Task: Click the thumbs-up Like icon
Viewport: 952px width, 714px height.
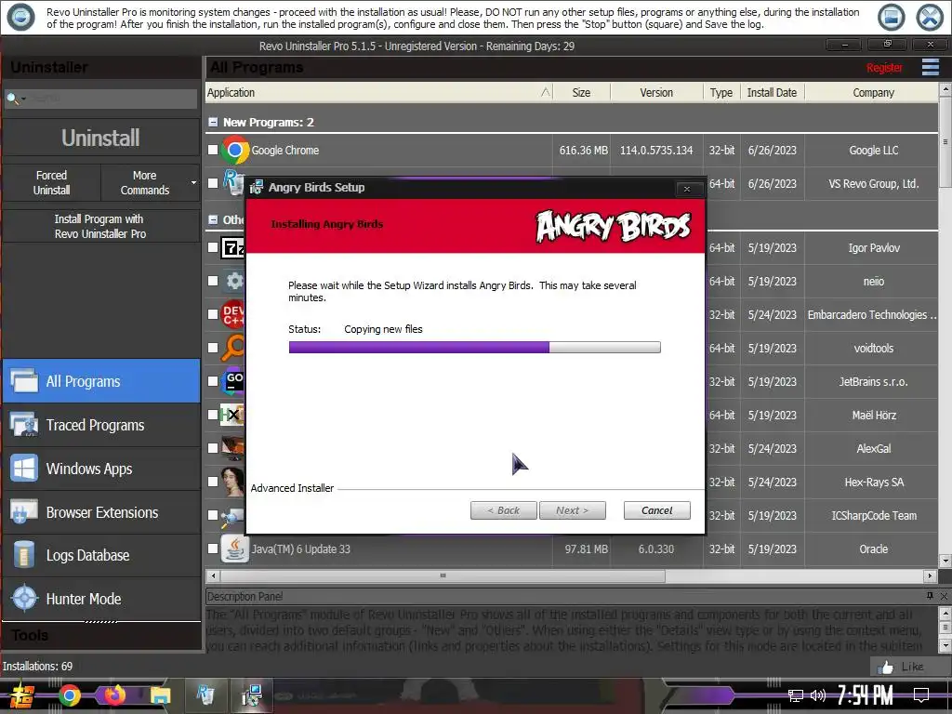Action: [x=885, y=668]
